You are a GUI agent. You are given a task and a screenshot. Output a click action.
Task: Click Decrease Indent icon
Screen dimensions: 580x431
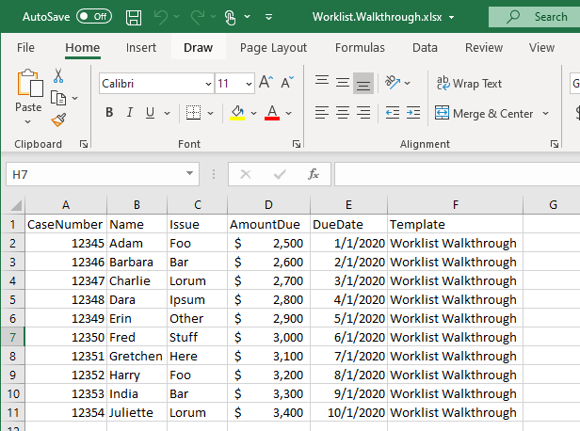(392, 113)
